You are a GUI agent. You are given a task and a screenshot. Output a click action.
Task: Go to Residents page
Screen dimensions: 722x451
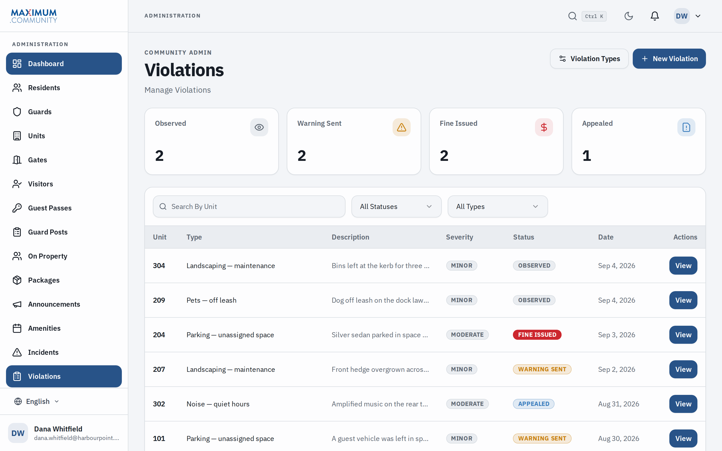tap(64, 88)
